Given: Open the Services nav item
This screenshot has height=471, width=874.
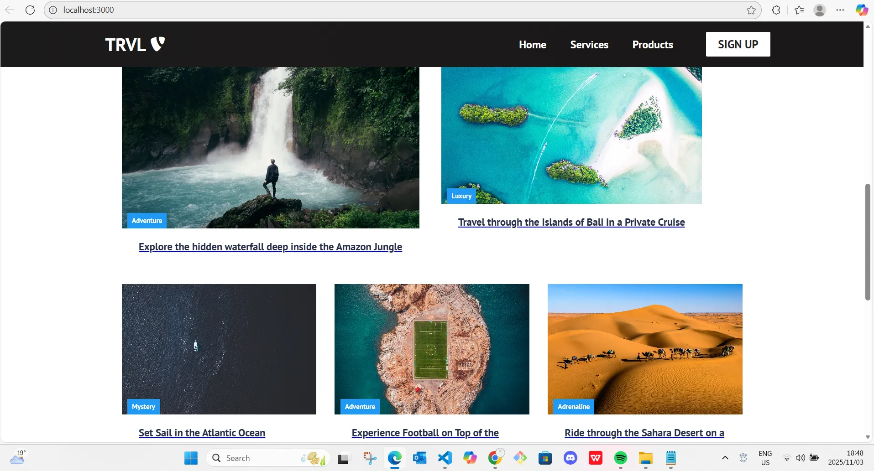Looking at the screenshot, I should pyautogui.click(x=589, y=45).
